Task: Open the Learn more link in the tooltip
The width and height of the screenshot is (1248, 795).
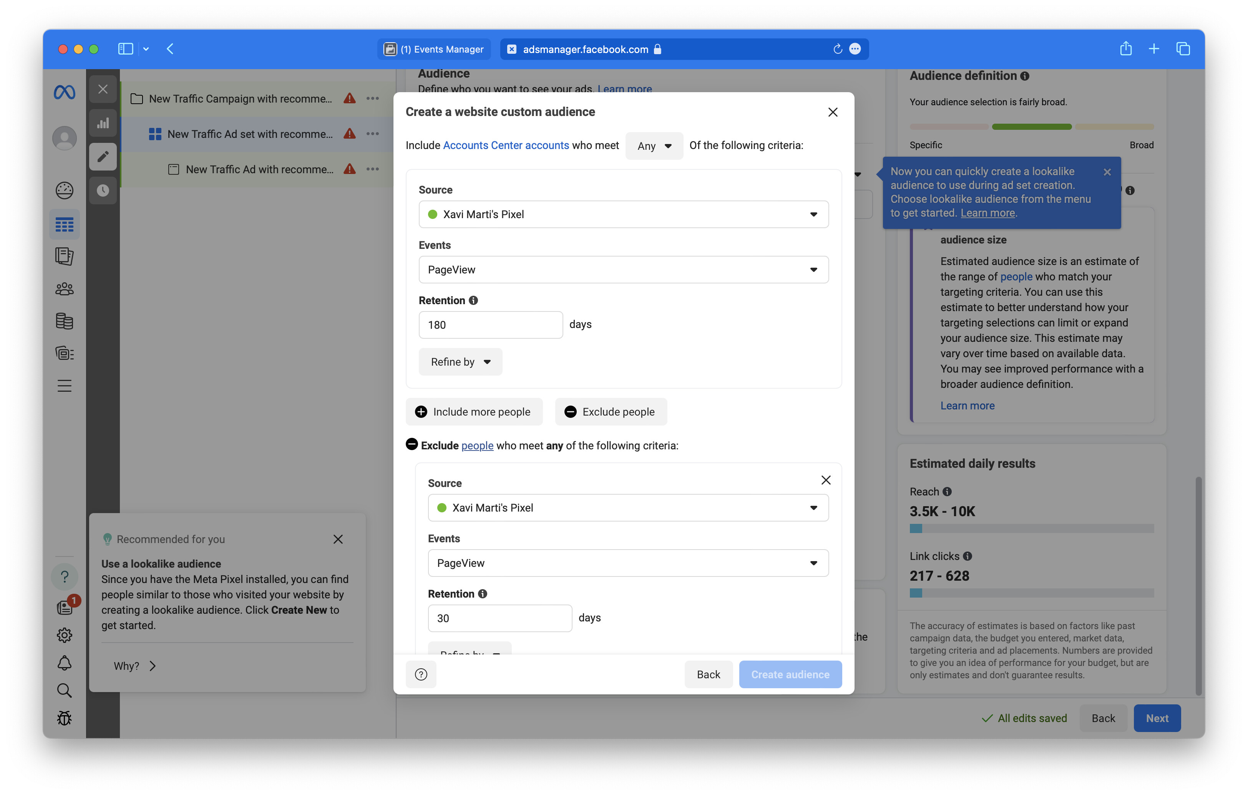Action: point(987,212)
